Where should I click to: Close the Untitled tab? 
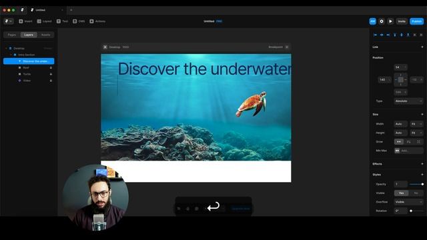point(62,10)
